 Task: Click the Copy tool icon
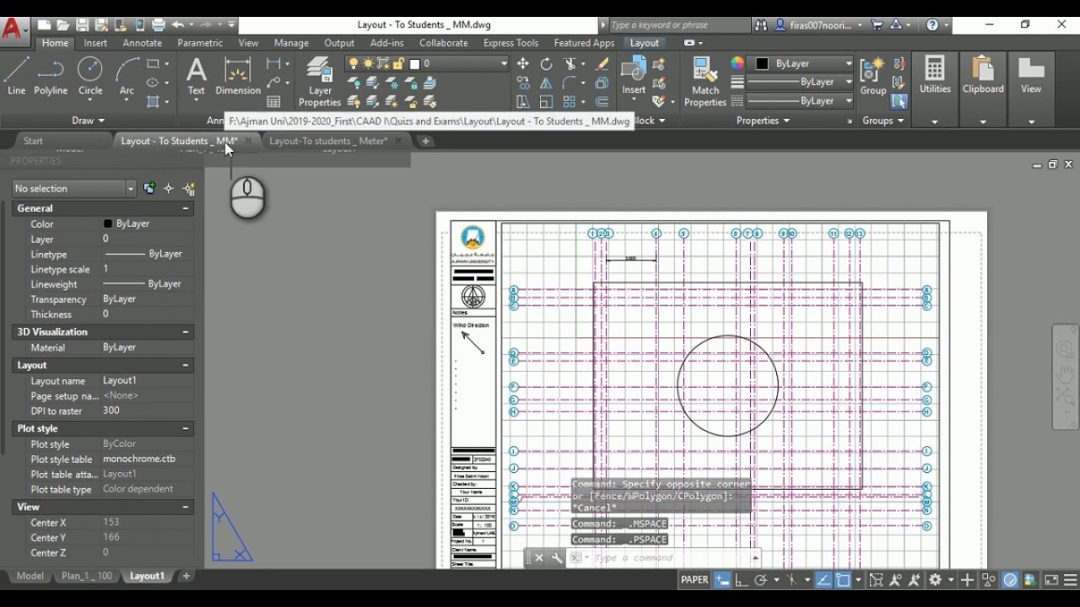[523, 83]
